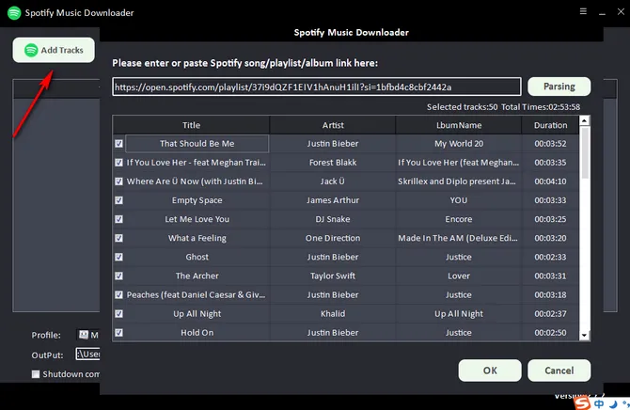This screenshot has height=410, width=630.
Task: Sort by the Title column header
Action: coord(191,125)
